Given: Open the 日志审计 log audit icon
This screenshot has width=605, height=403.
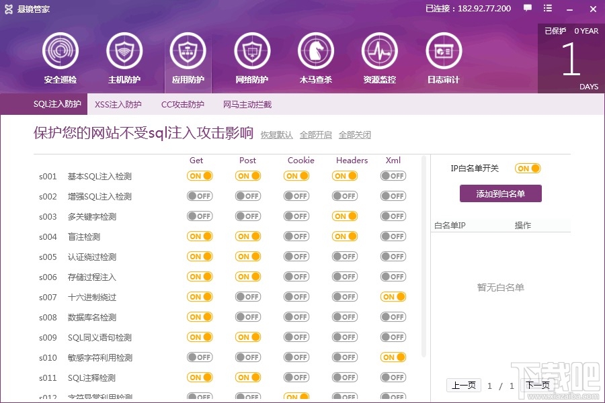Looking at the screenshot, I should [444, 51].
